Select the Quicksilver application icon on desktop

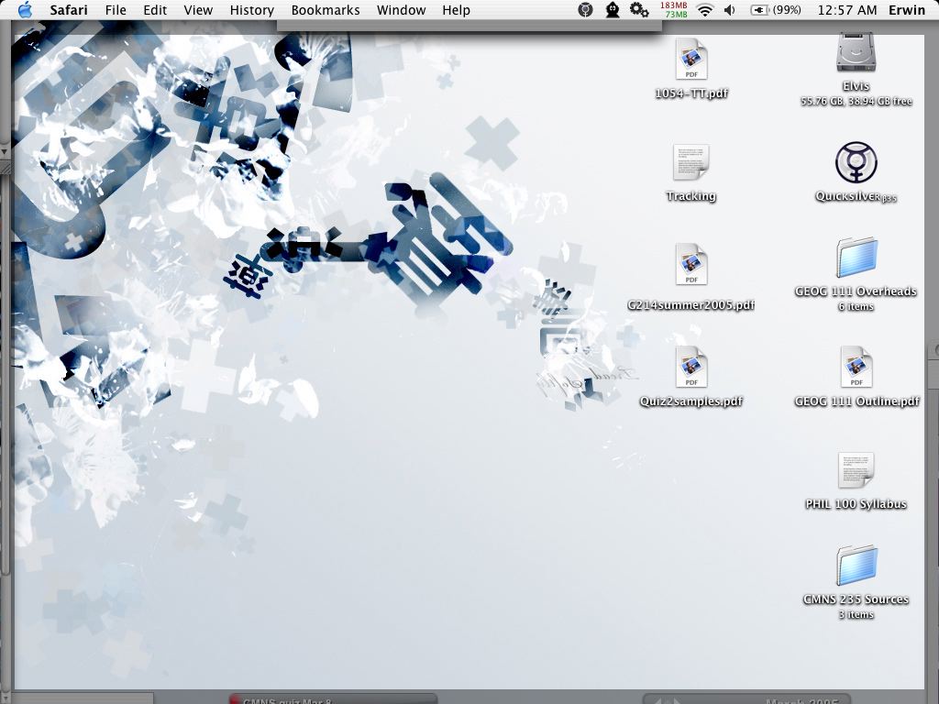(x=856, y=162)
